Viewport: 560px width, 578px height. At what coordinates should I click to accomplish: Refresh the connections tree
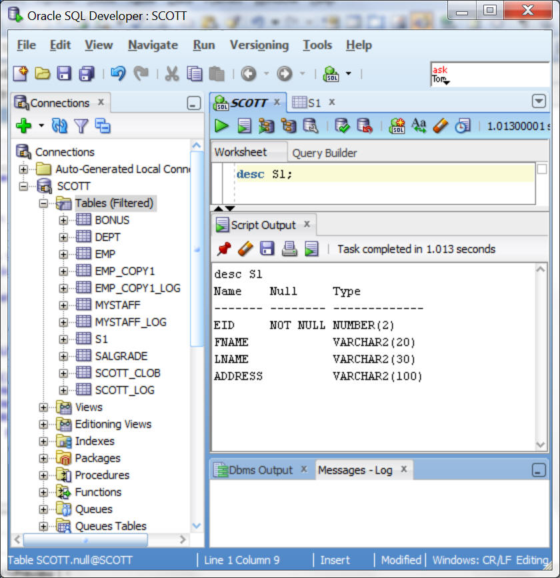coord(59,126)
